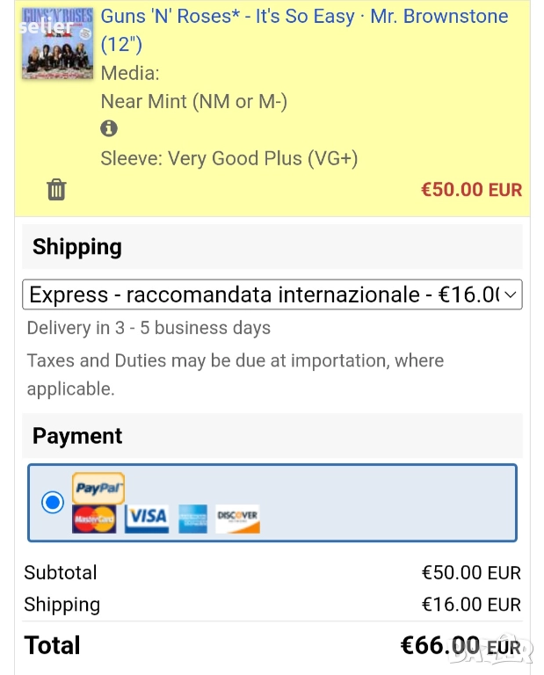Open the Express shipping method dropdown
Image resolution: width=544 pixels, height=675 pixels.
[x=272, y=294]
